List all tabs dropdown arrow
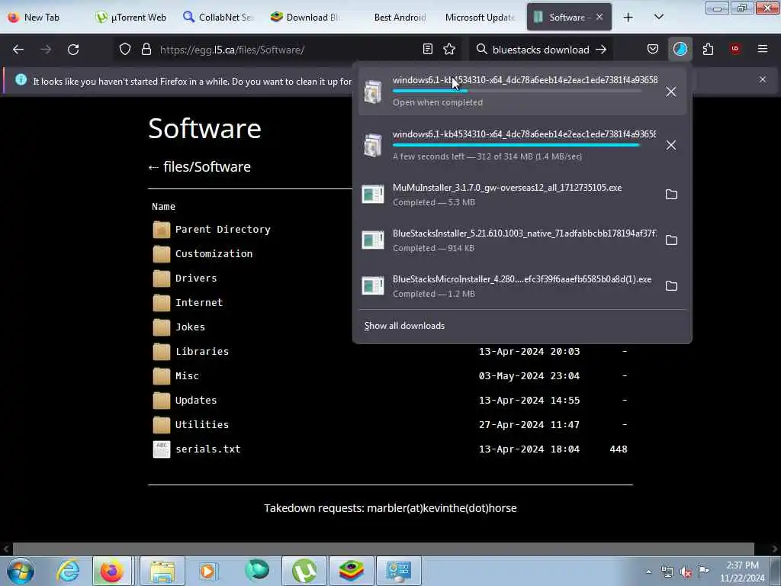 click(x=658, y=17)
